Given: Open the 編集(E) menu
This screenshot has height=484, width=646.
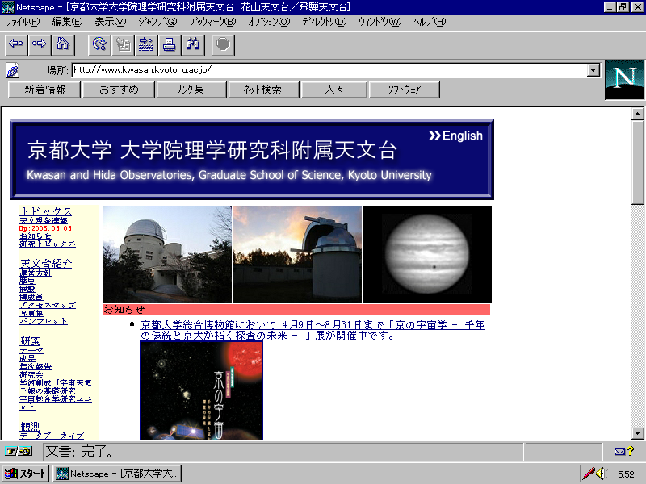Looking at the screenshot, I should pyautogui.click(x=67, y=22).
